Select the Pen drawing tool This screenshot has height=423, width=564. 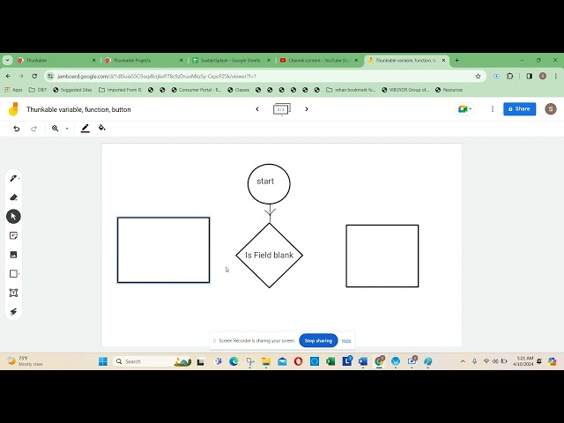click(14, 178)
